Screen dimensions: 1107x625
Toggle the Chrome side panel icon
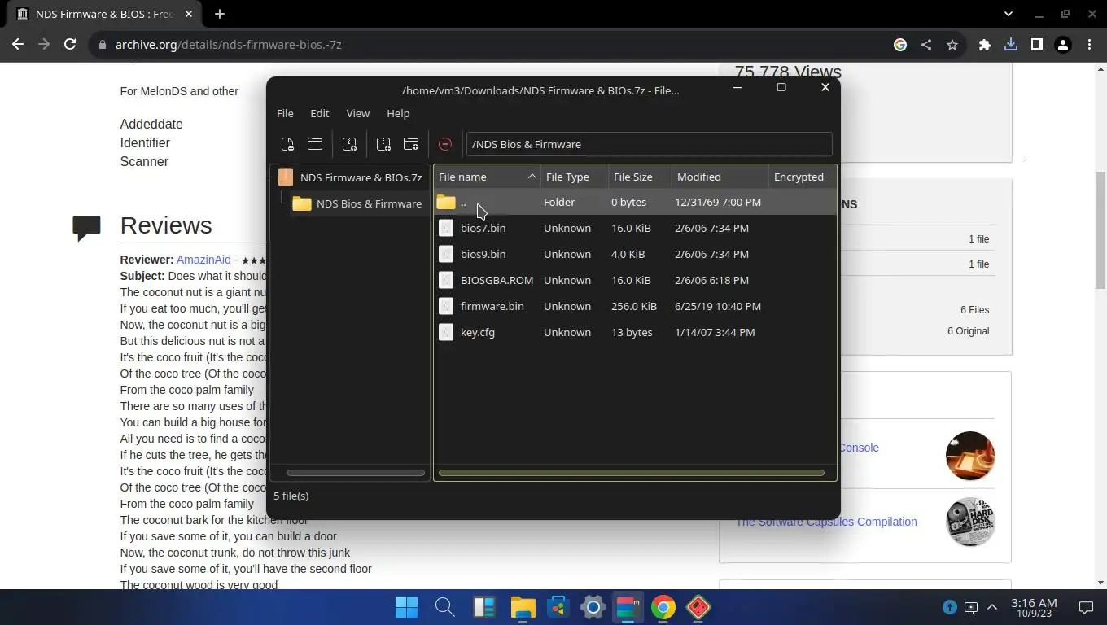pyautogui.click(x=1037, y=45)
